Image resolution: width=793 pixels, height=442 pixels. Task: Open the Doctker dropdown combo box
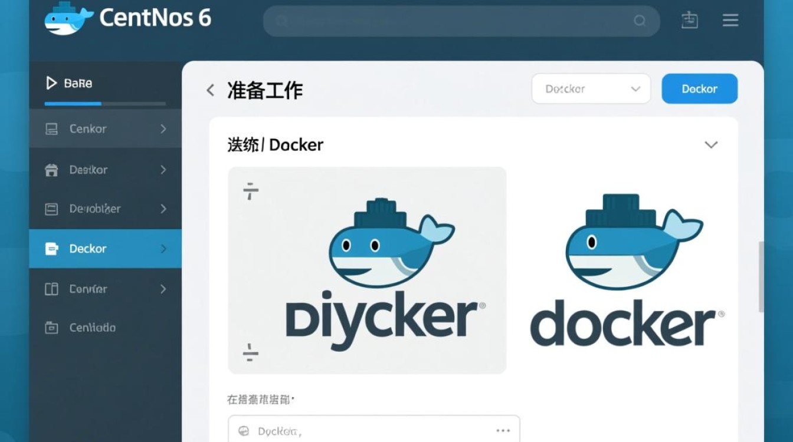click(591, 89)
